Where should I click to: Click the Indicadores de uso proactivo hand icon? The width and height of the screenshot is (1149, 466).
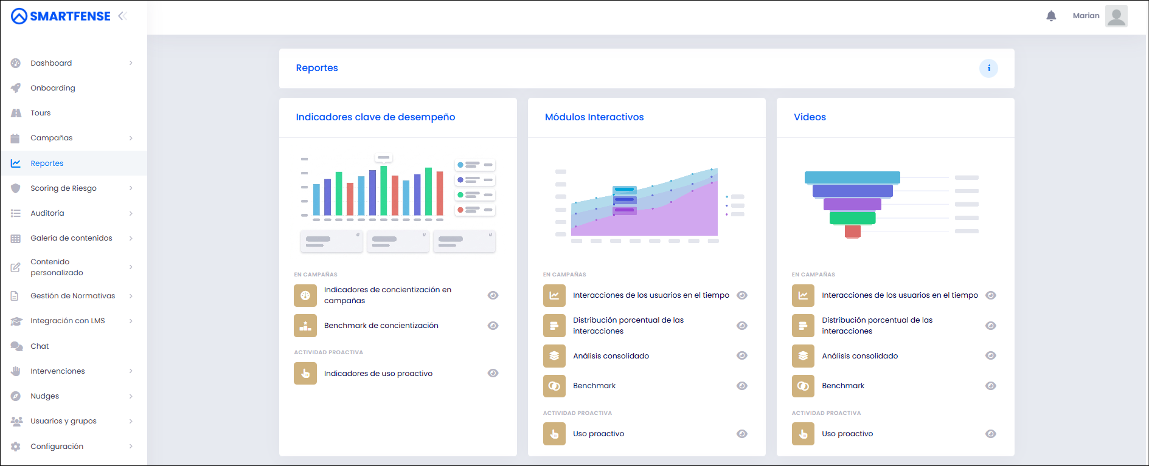305,373
